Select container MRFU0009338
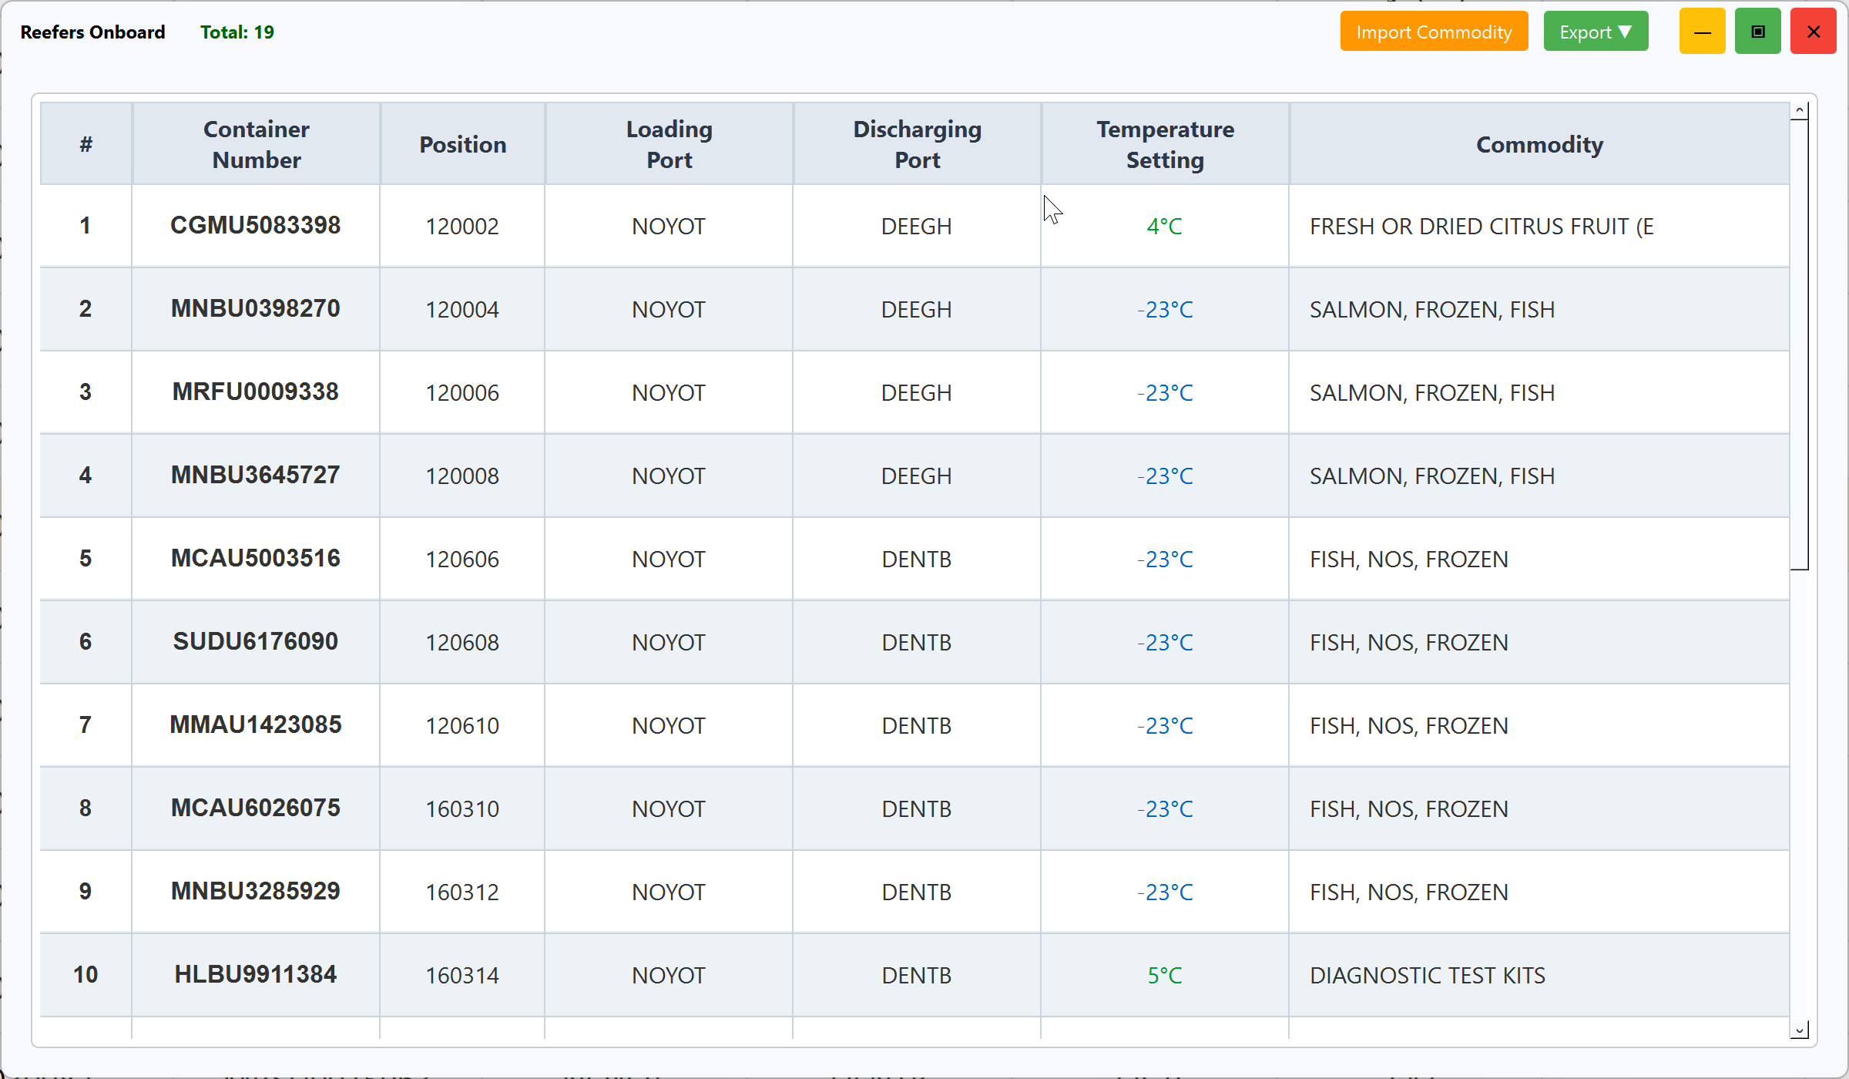The height and width of the screenshot is (1079, 1849). point(256,392)
